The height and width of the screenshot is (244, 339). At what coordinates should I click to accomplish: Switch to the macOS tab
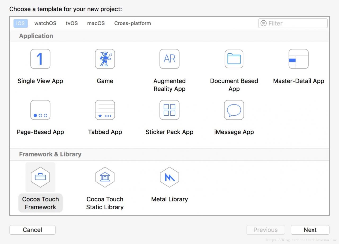(96, 23)
